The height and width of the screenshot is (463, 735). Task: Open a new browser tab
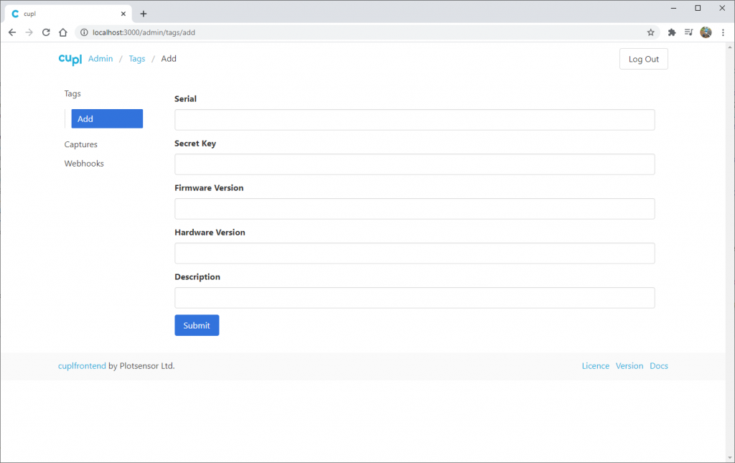pos(144,14)
